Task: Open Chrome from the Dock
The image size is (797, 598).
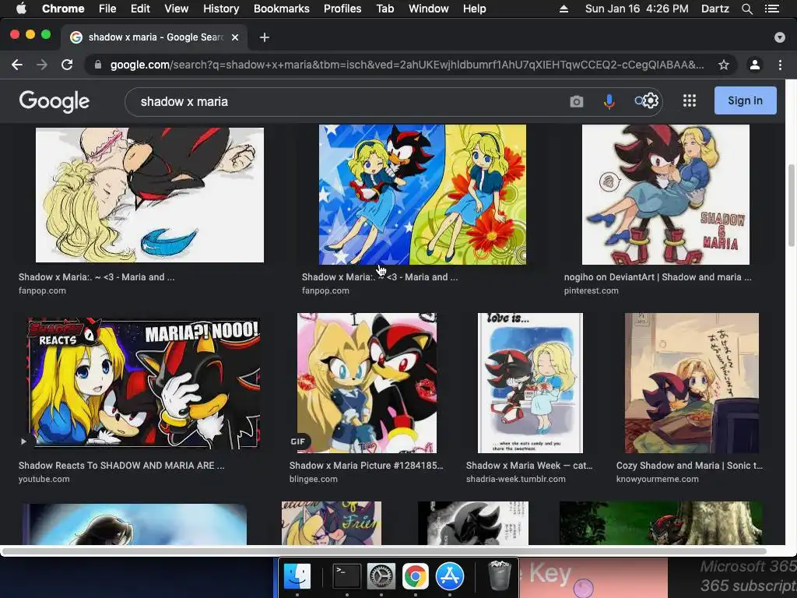Action: click(416, 576)
